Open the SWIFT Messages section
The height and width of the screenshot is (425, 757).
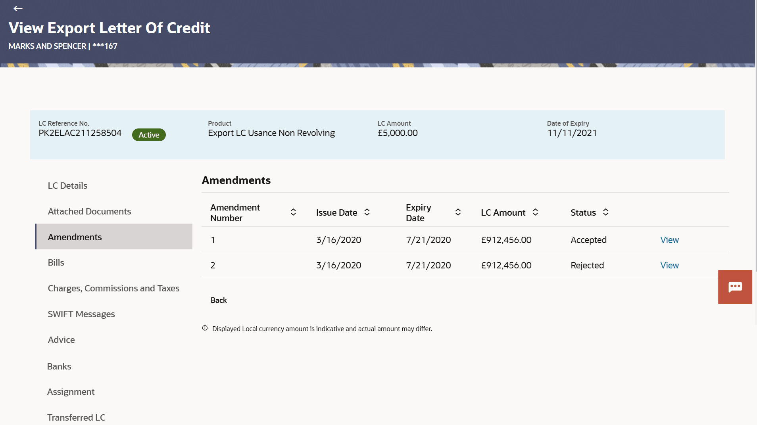pyautogui.click(x=81, y=314)
